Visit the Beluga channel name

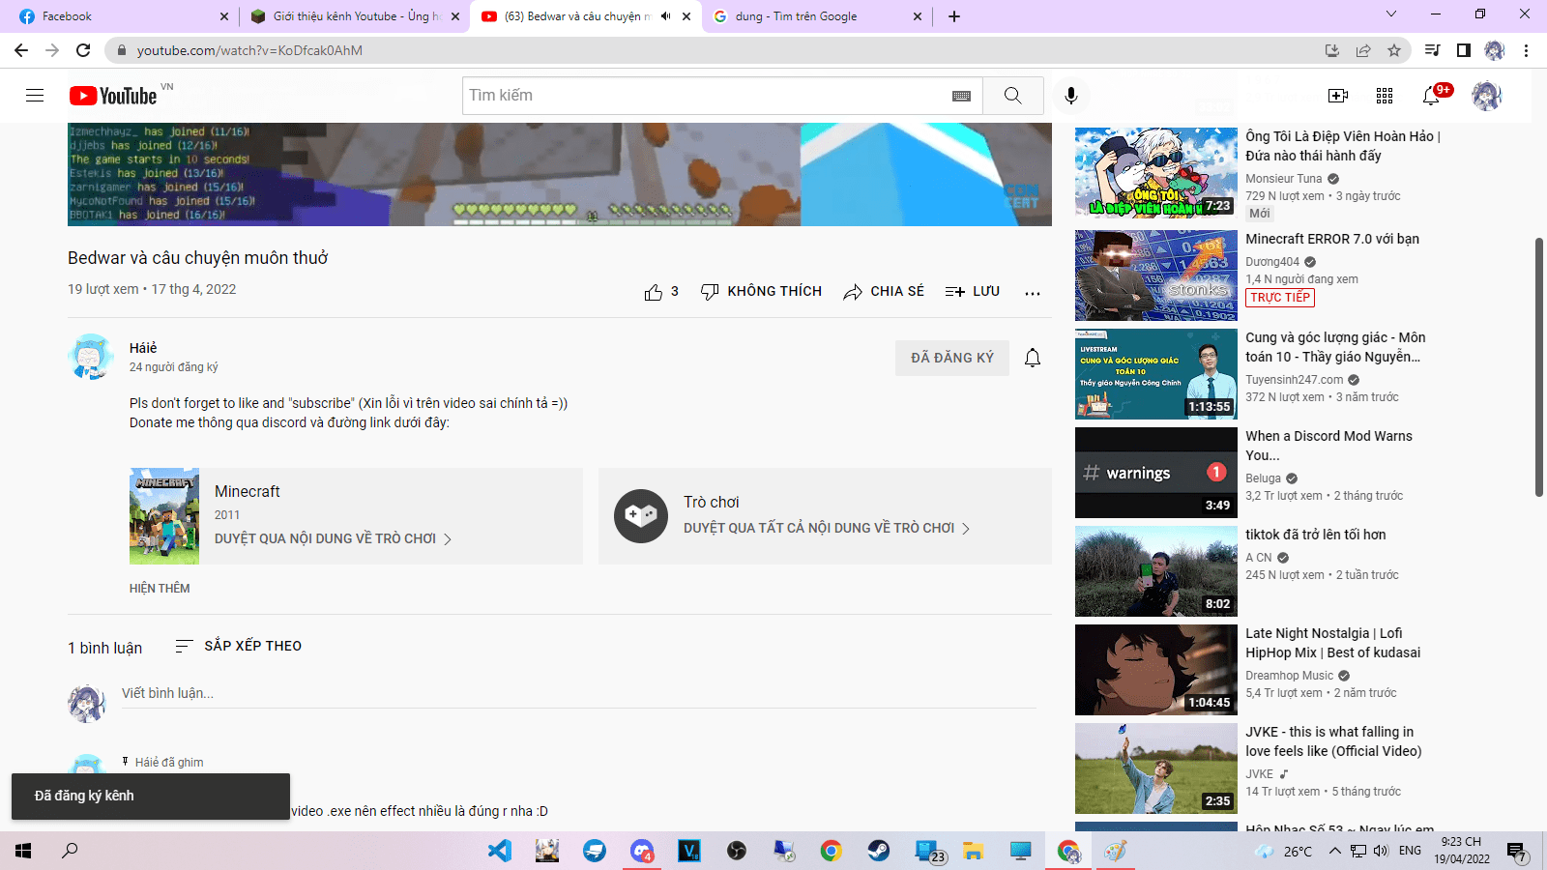(x=1263, y=478)
